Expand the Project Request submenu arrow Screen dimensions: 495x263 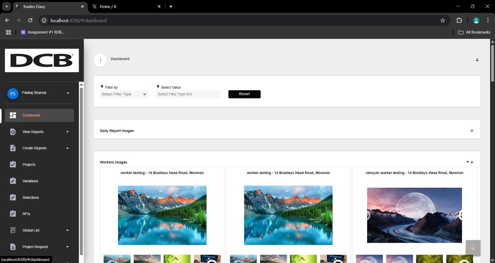click(x=68, y=247)
